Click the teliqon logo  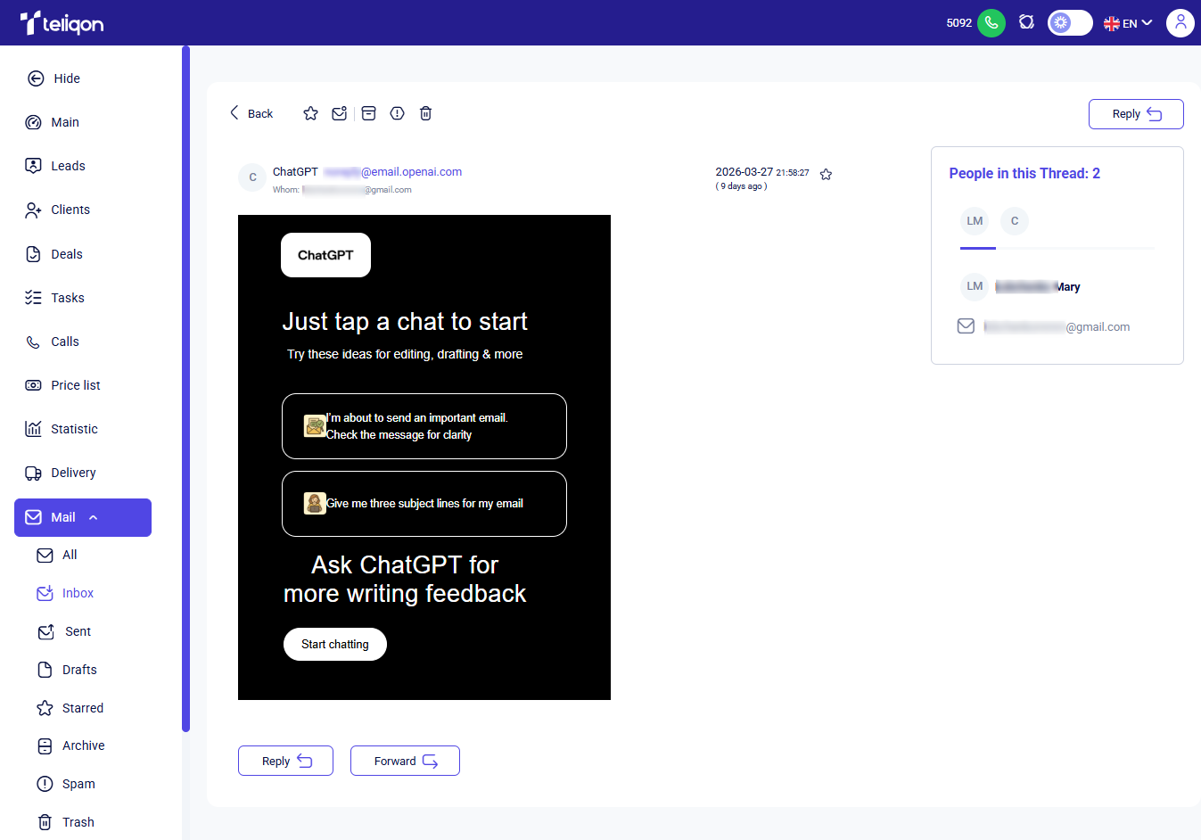click(62, 23)
